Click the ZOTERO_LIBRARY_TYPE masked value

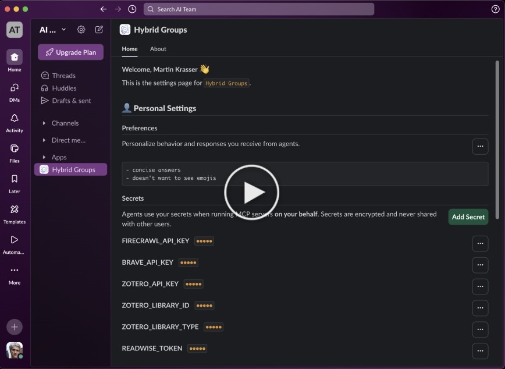tap(214, 327)
